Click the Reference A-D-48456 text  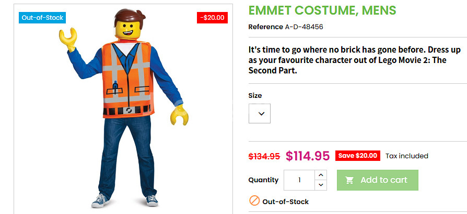pos(285,27)
